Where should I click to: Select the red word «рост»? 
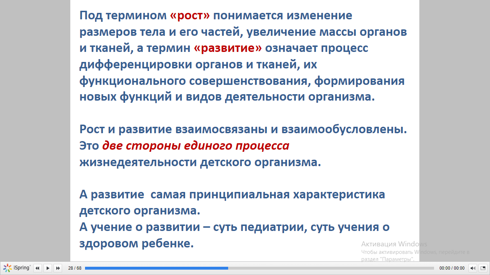(190, 16)
